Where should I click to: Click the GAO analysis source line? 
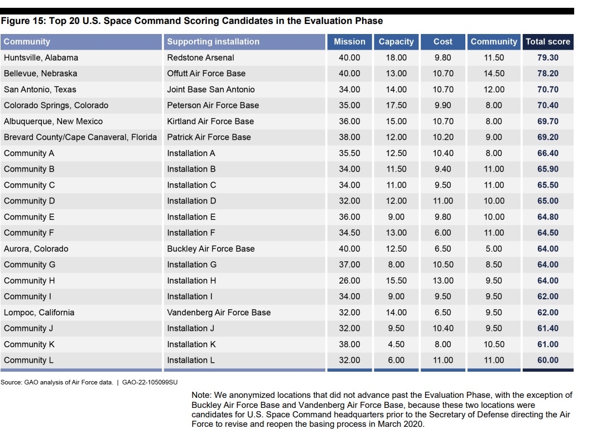(x=89, y=382)
